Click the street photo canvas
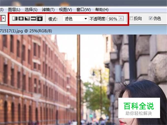The height and width of the screenshot is (125, 167). point(83,80)
